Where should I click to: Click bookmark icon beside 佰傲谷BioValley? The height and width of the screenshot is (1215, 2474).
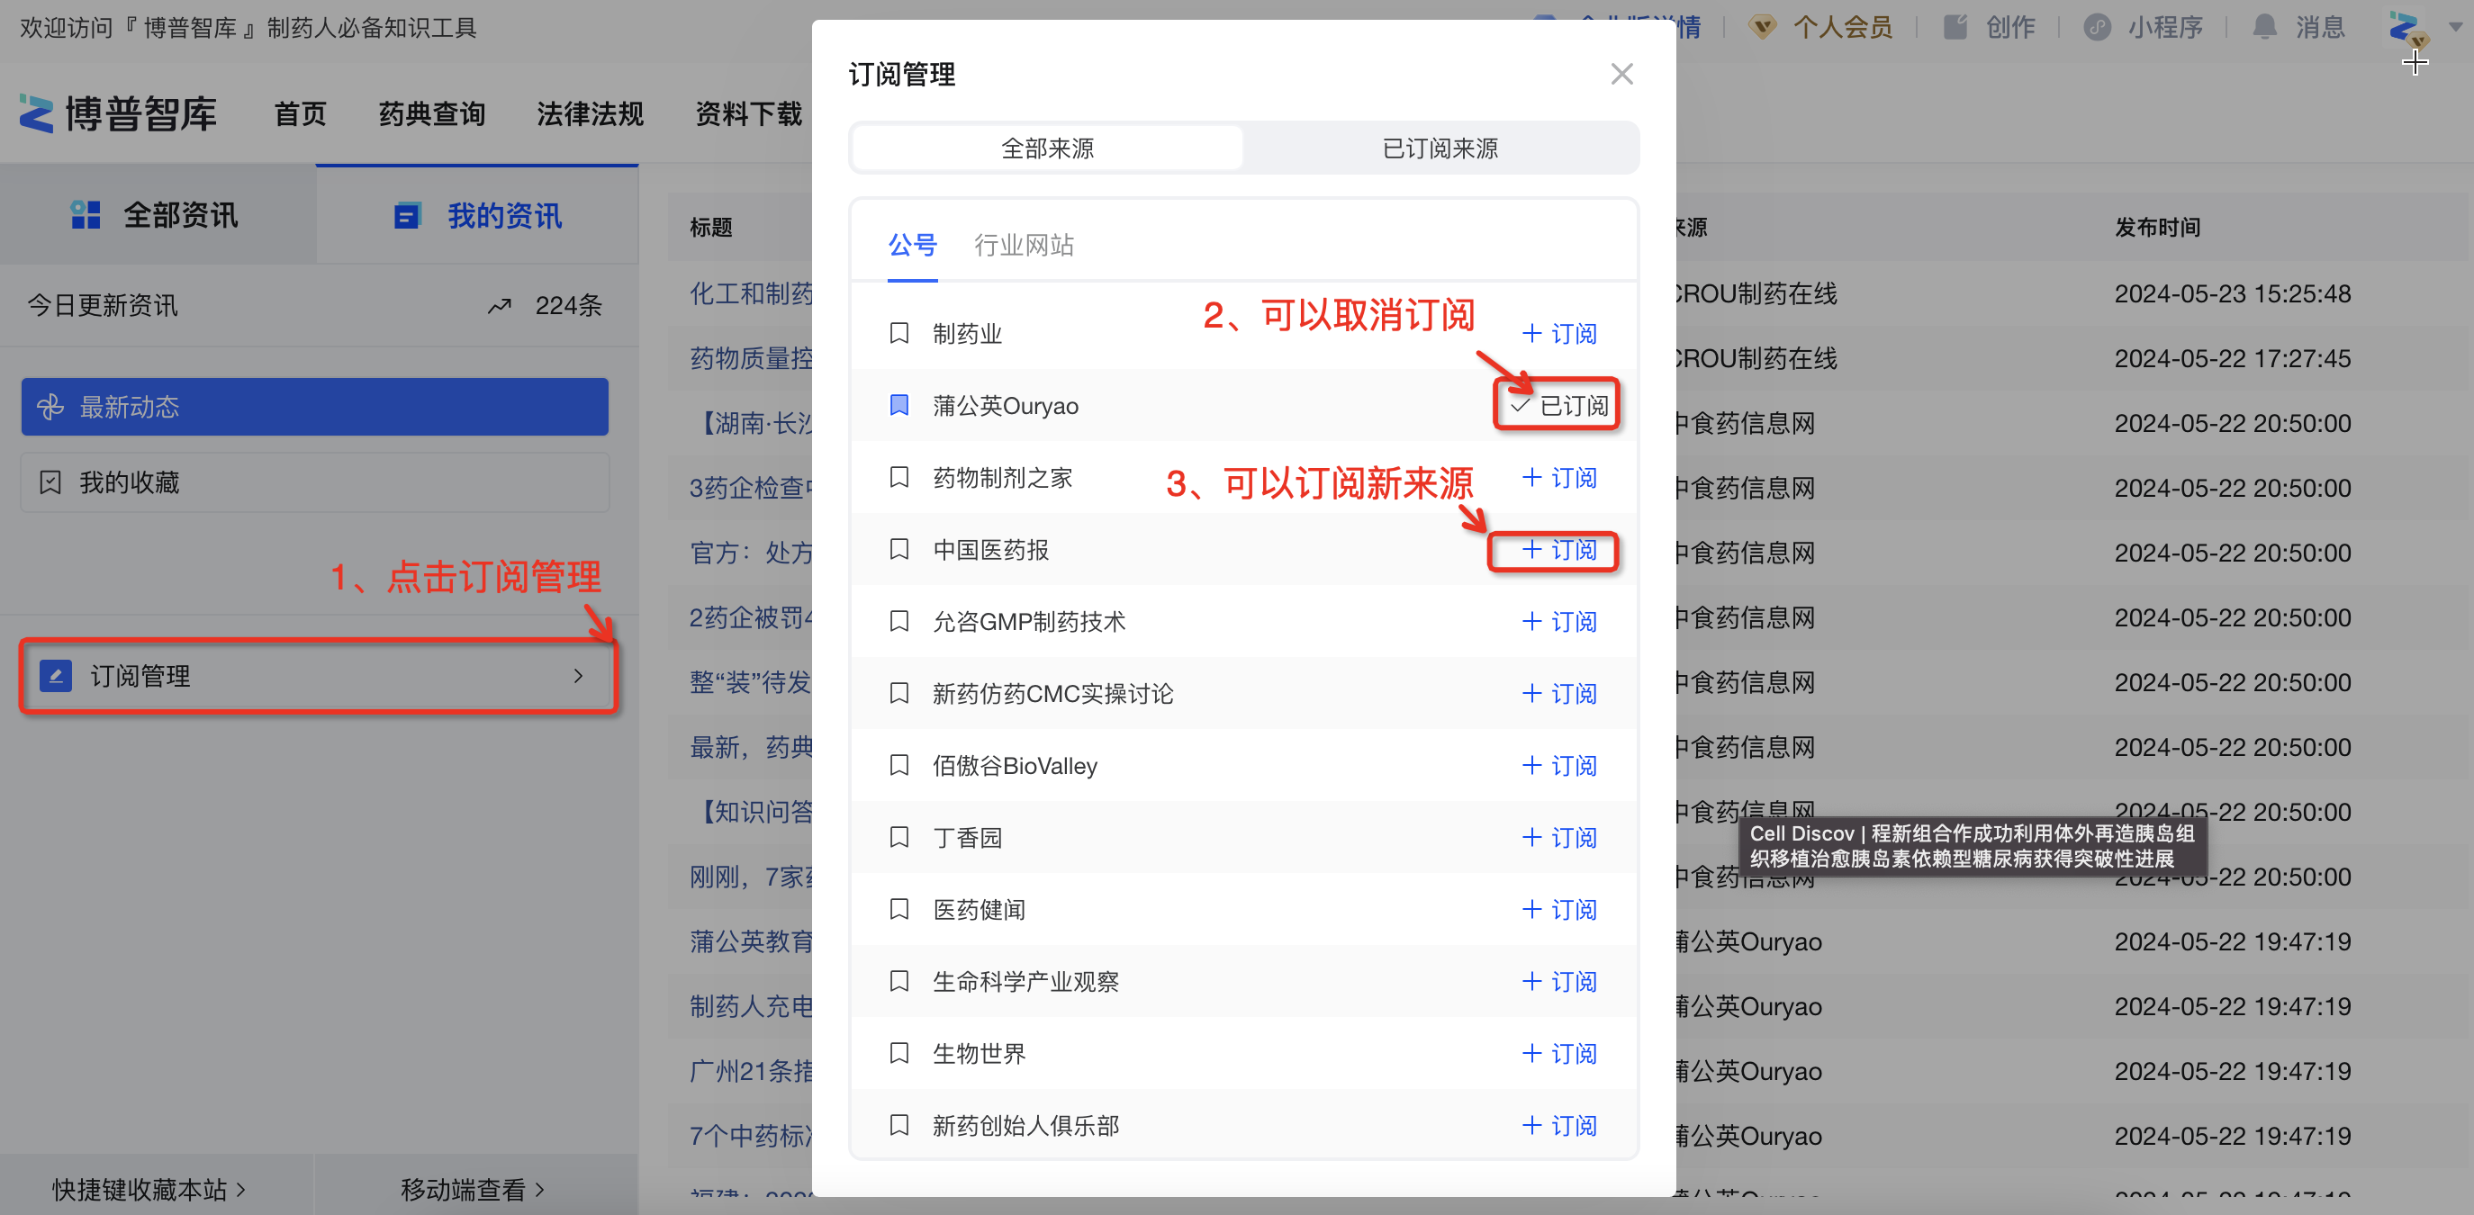click(898, 765)
